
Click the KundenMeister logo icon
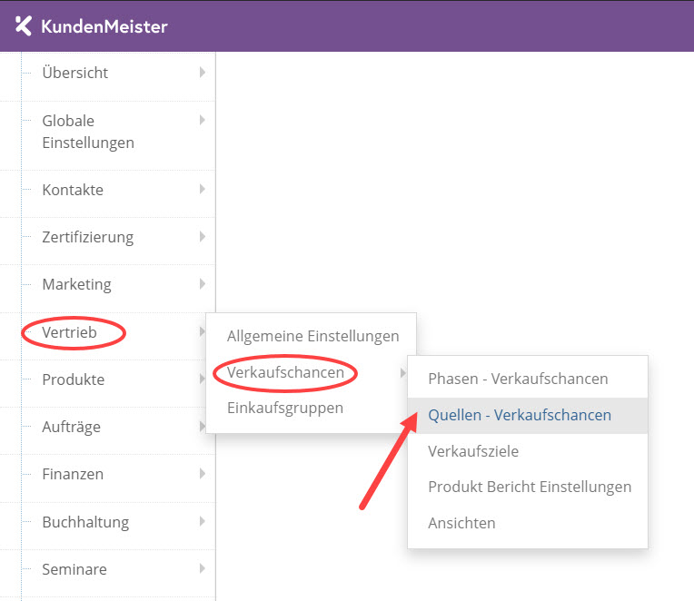click(x=24, y=25)
